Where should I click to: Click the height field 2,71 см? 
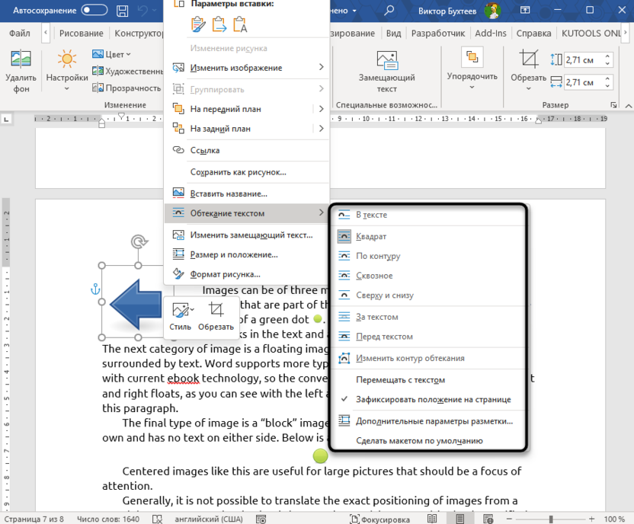point(584,60)
